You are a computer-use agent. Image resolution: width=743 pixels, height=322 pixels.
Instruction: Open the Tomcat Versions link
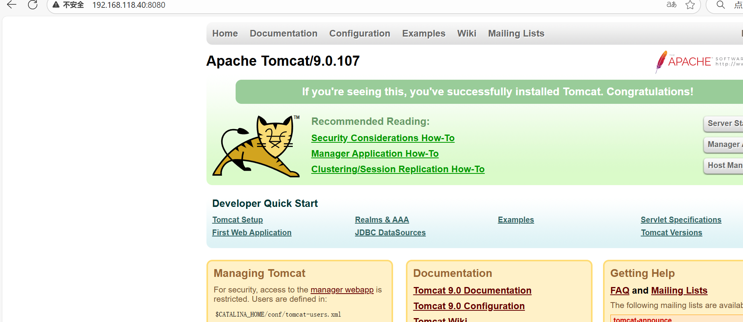(x=671, y=233)
